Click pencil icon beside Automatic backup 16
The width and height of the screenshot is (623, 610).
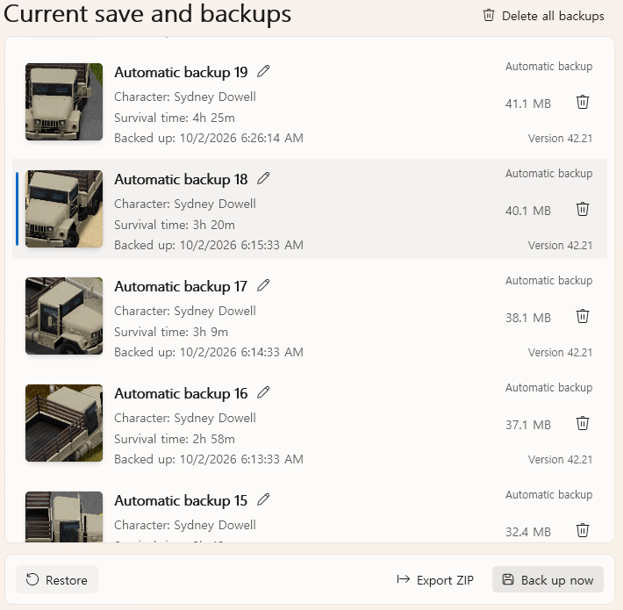(263, 392)
